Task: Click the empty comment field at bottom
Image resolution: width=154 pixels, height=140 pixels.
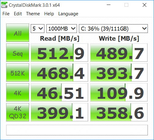Action: coord(77,130)
